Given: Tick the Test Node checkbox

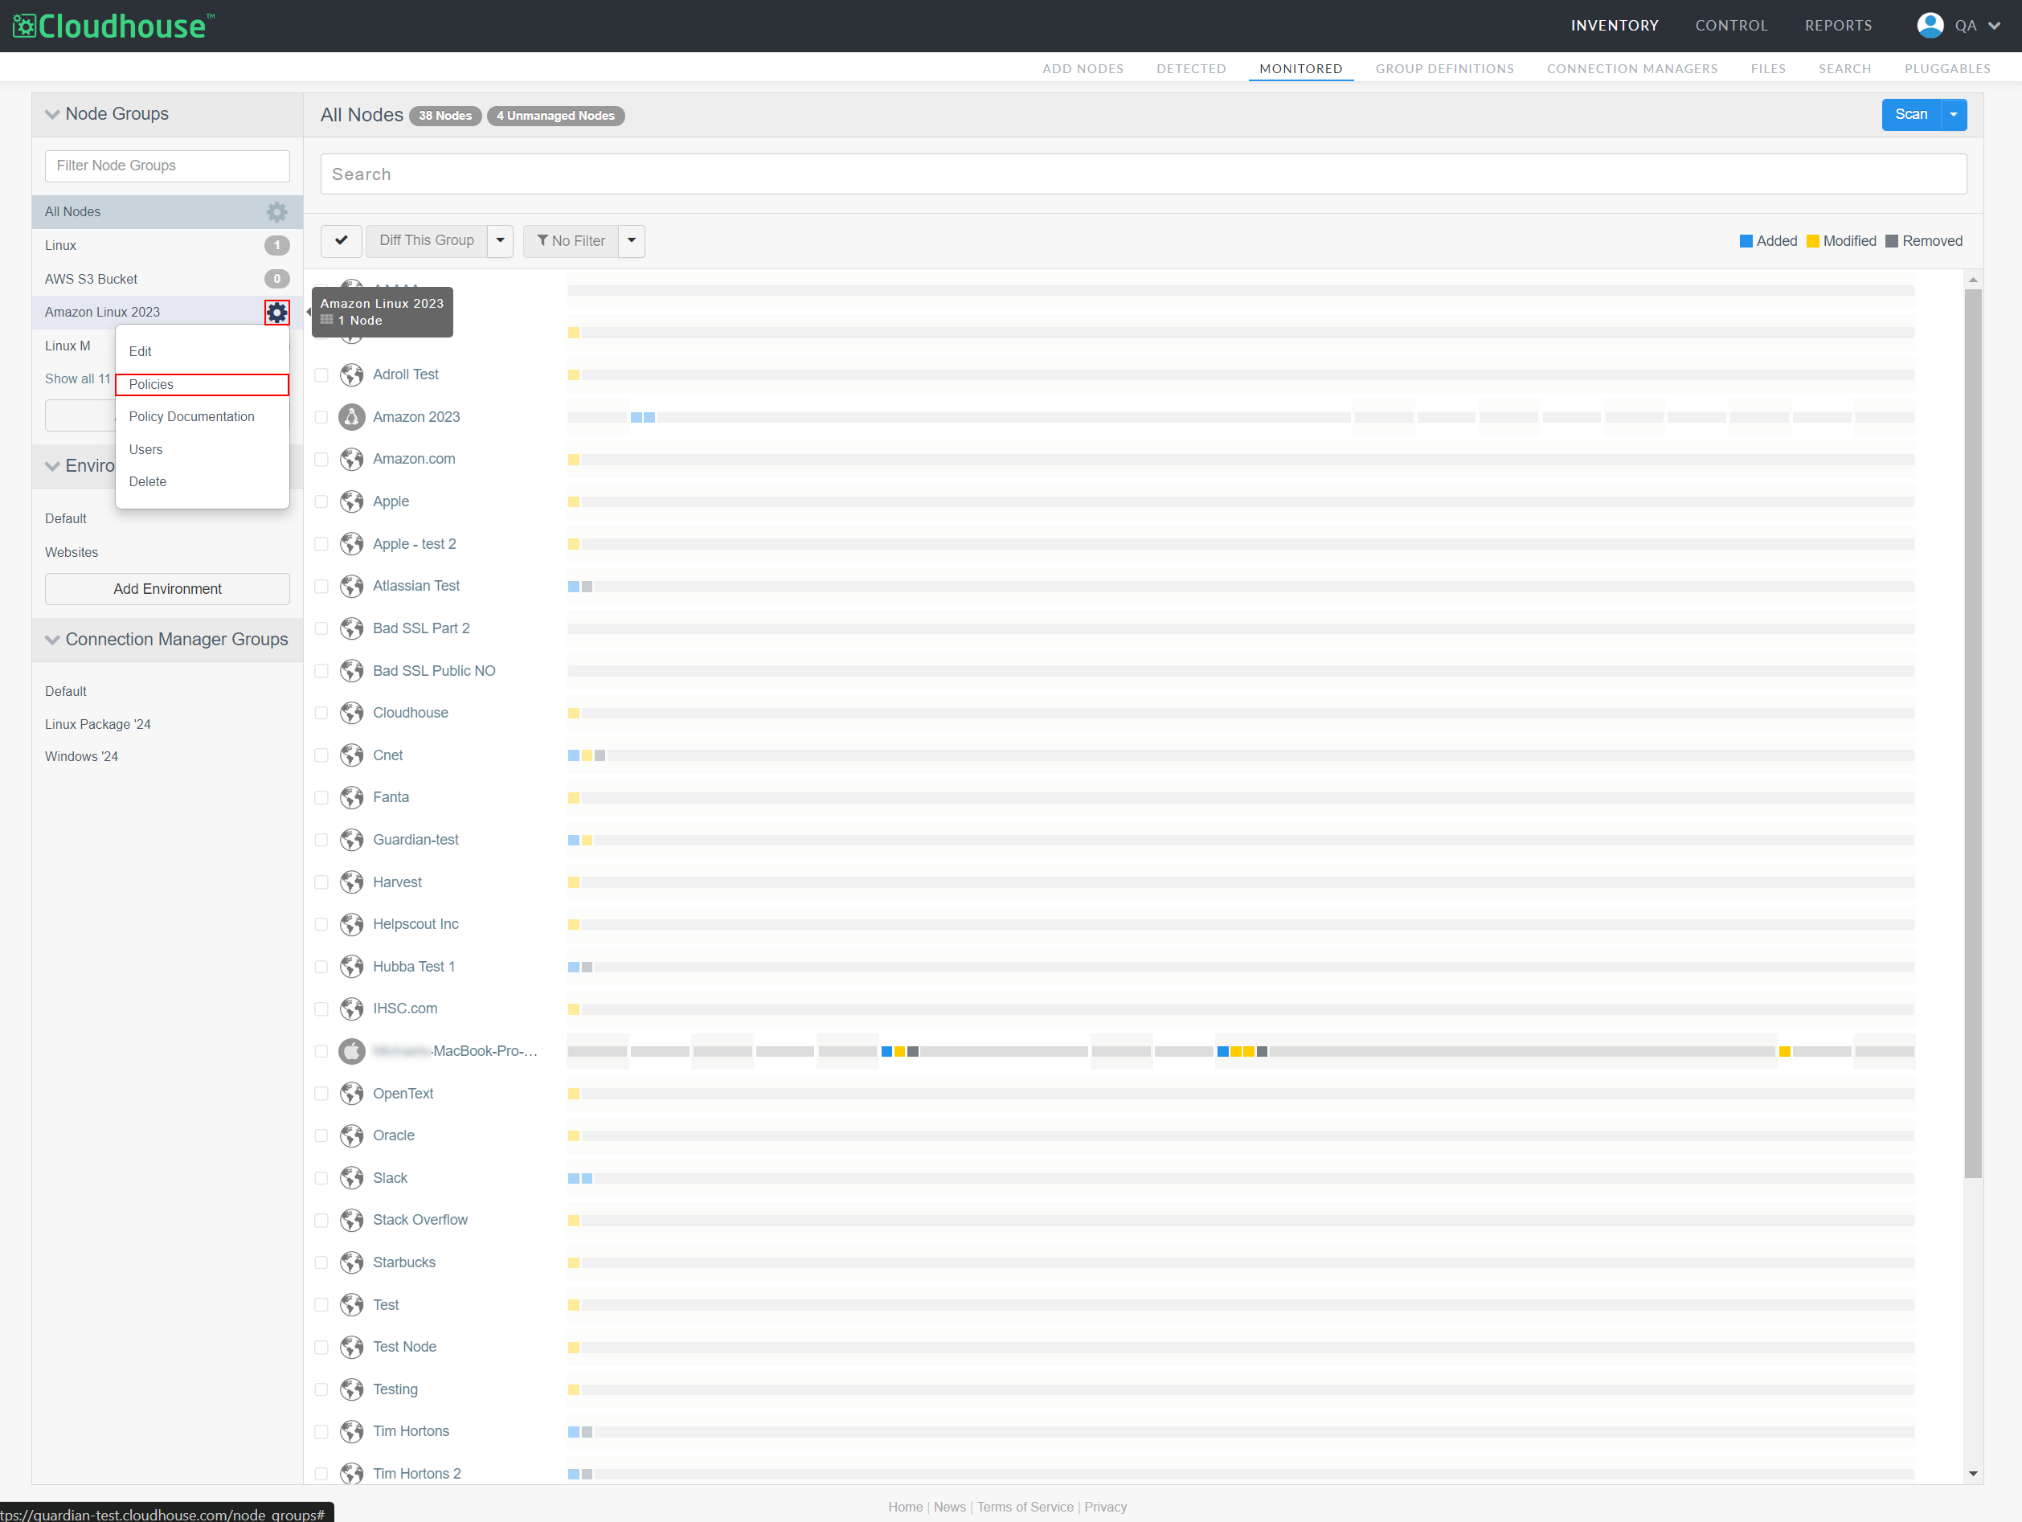Looking at the screenshot, I should coord(321,1348).
